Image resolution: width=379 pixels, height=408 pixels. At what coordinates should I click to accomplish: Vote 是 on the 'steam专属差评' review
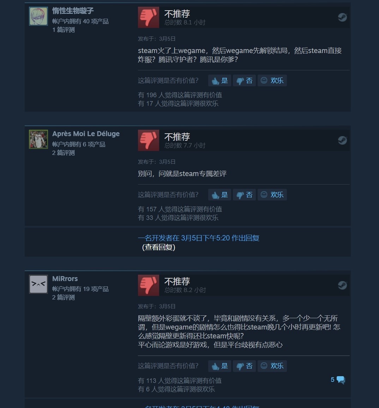(x=219, y=195)
